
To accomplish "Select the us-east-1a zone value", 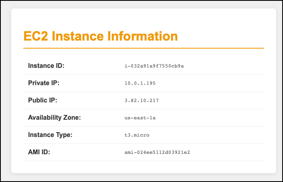I will tap(140, 118).
